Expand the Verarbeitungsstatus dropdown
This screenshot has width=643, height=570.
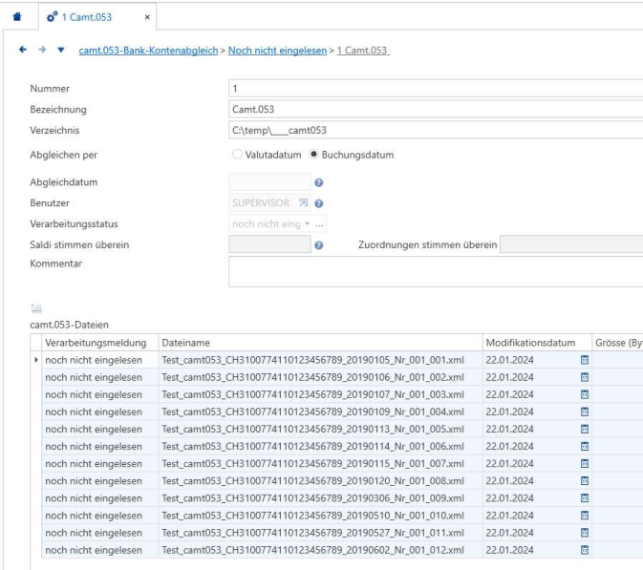307,223
